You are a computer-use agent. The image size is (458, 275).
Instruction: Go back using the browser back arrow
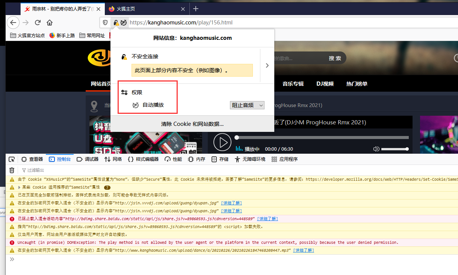tap(13, 23)
